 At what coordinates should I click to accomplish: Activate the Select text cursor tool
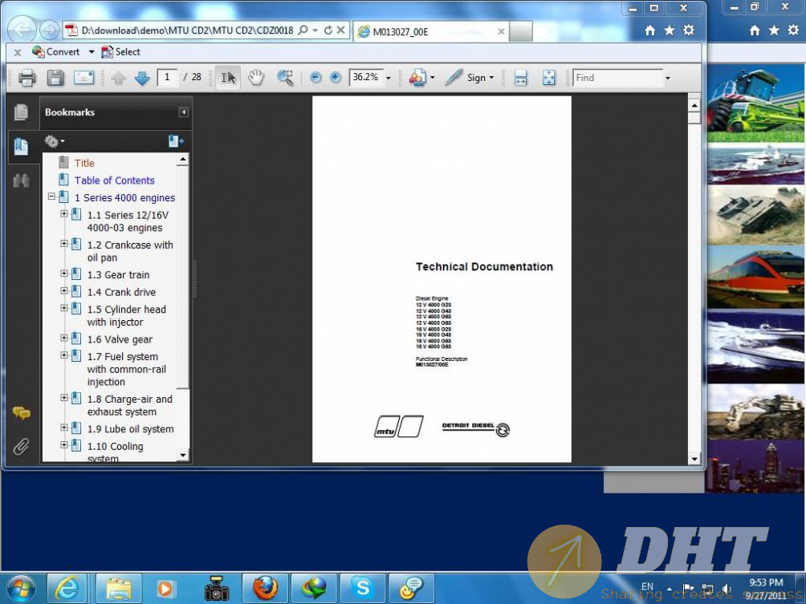click(x=228, y=78)
